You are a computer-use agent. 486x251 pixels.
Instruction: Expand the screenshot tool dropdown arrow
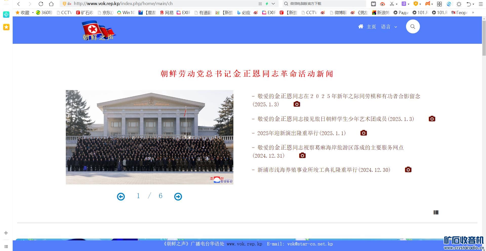pyautogui.click(x=396, y=4)
